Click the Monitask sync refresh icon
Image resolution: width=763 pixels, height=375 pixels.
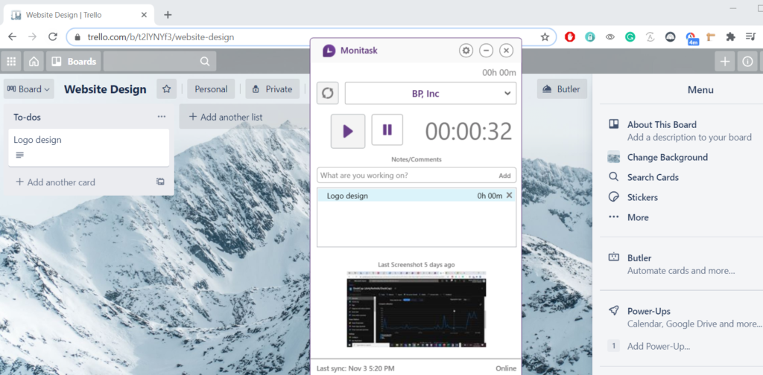point(328,94)
